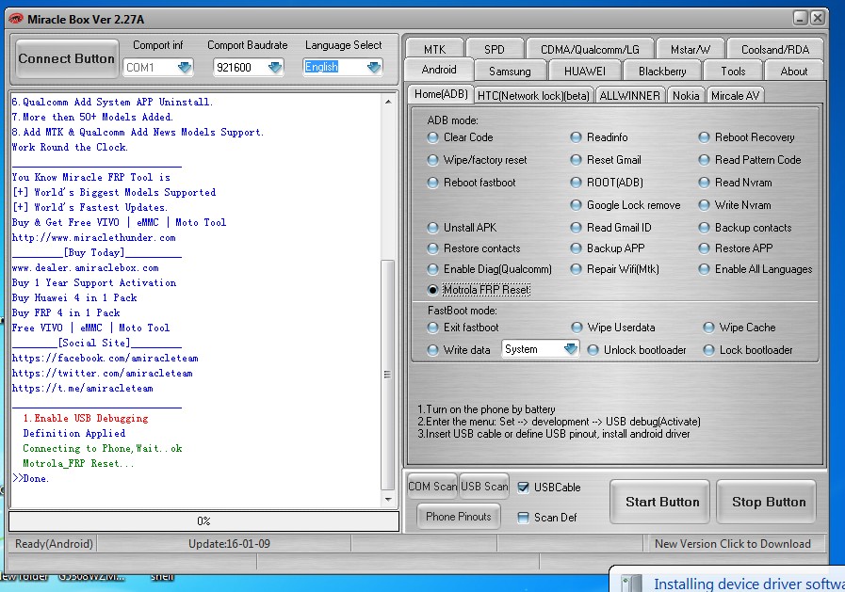Click the USB Scan button

click(x=484, y=487)
